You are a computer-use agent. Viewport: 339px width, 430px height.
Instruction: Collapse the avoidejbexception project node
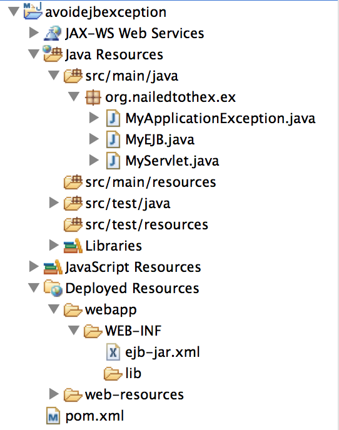click(14, 12)
